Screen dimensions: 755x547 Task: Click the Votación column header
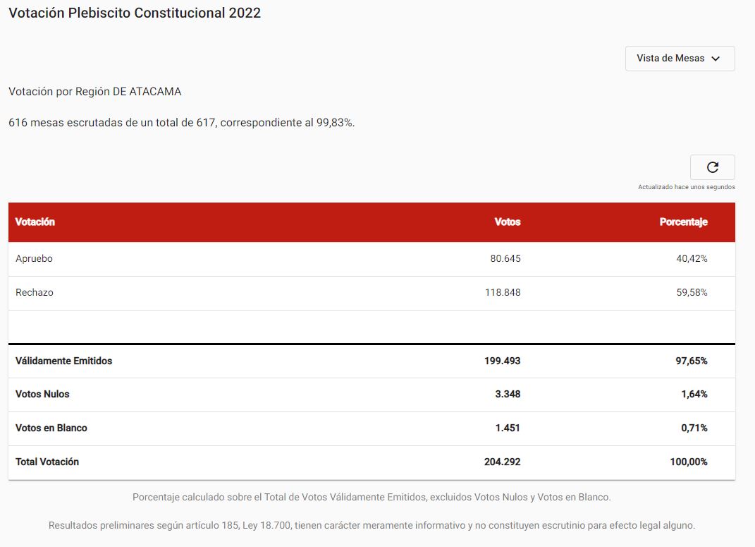[x=35, y=222]
